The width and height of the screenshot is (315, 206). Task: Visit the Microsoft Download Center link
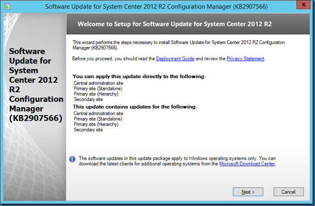click(247, 164)
